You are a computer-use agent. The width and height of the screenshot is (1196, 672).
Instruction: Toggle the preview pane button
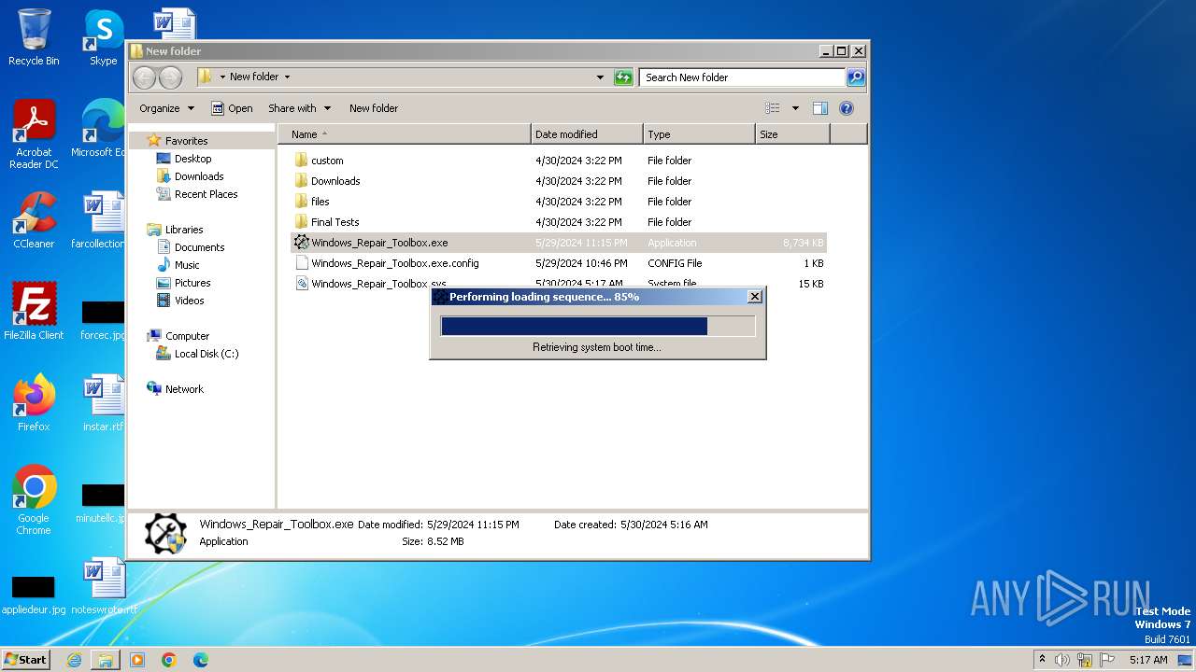(819, 108)
